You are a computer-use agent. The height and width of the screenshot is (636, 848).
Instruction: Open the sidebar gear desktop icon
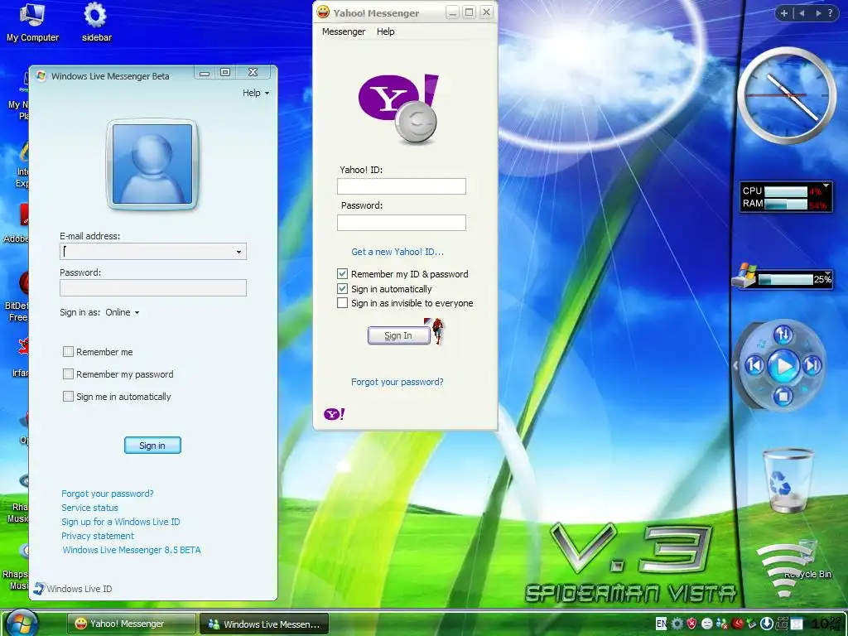pos(96,22)
